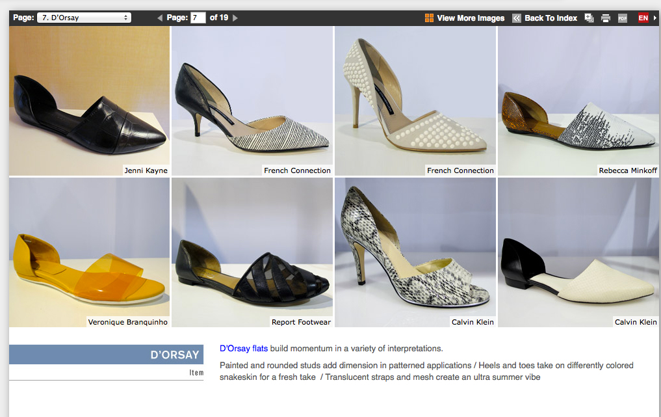The width and height of the screenshot is (661, 417).
Task: Click the View More Images grid icon
Action: point(429,18)
